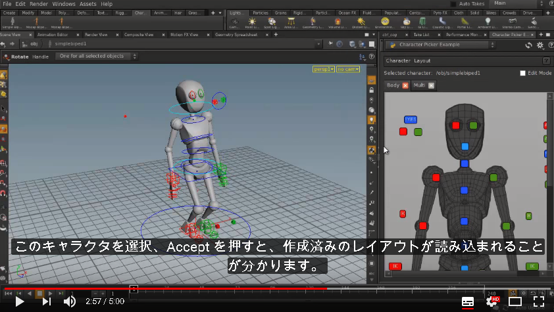Expand the persp1 viewport menu
554x312 pixels.
click(324, 69)
